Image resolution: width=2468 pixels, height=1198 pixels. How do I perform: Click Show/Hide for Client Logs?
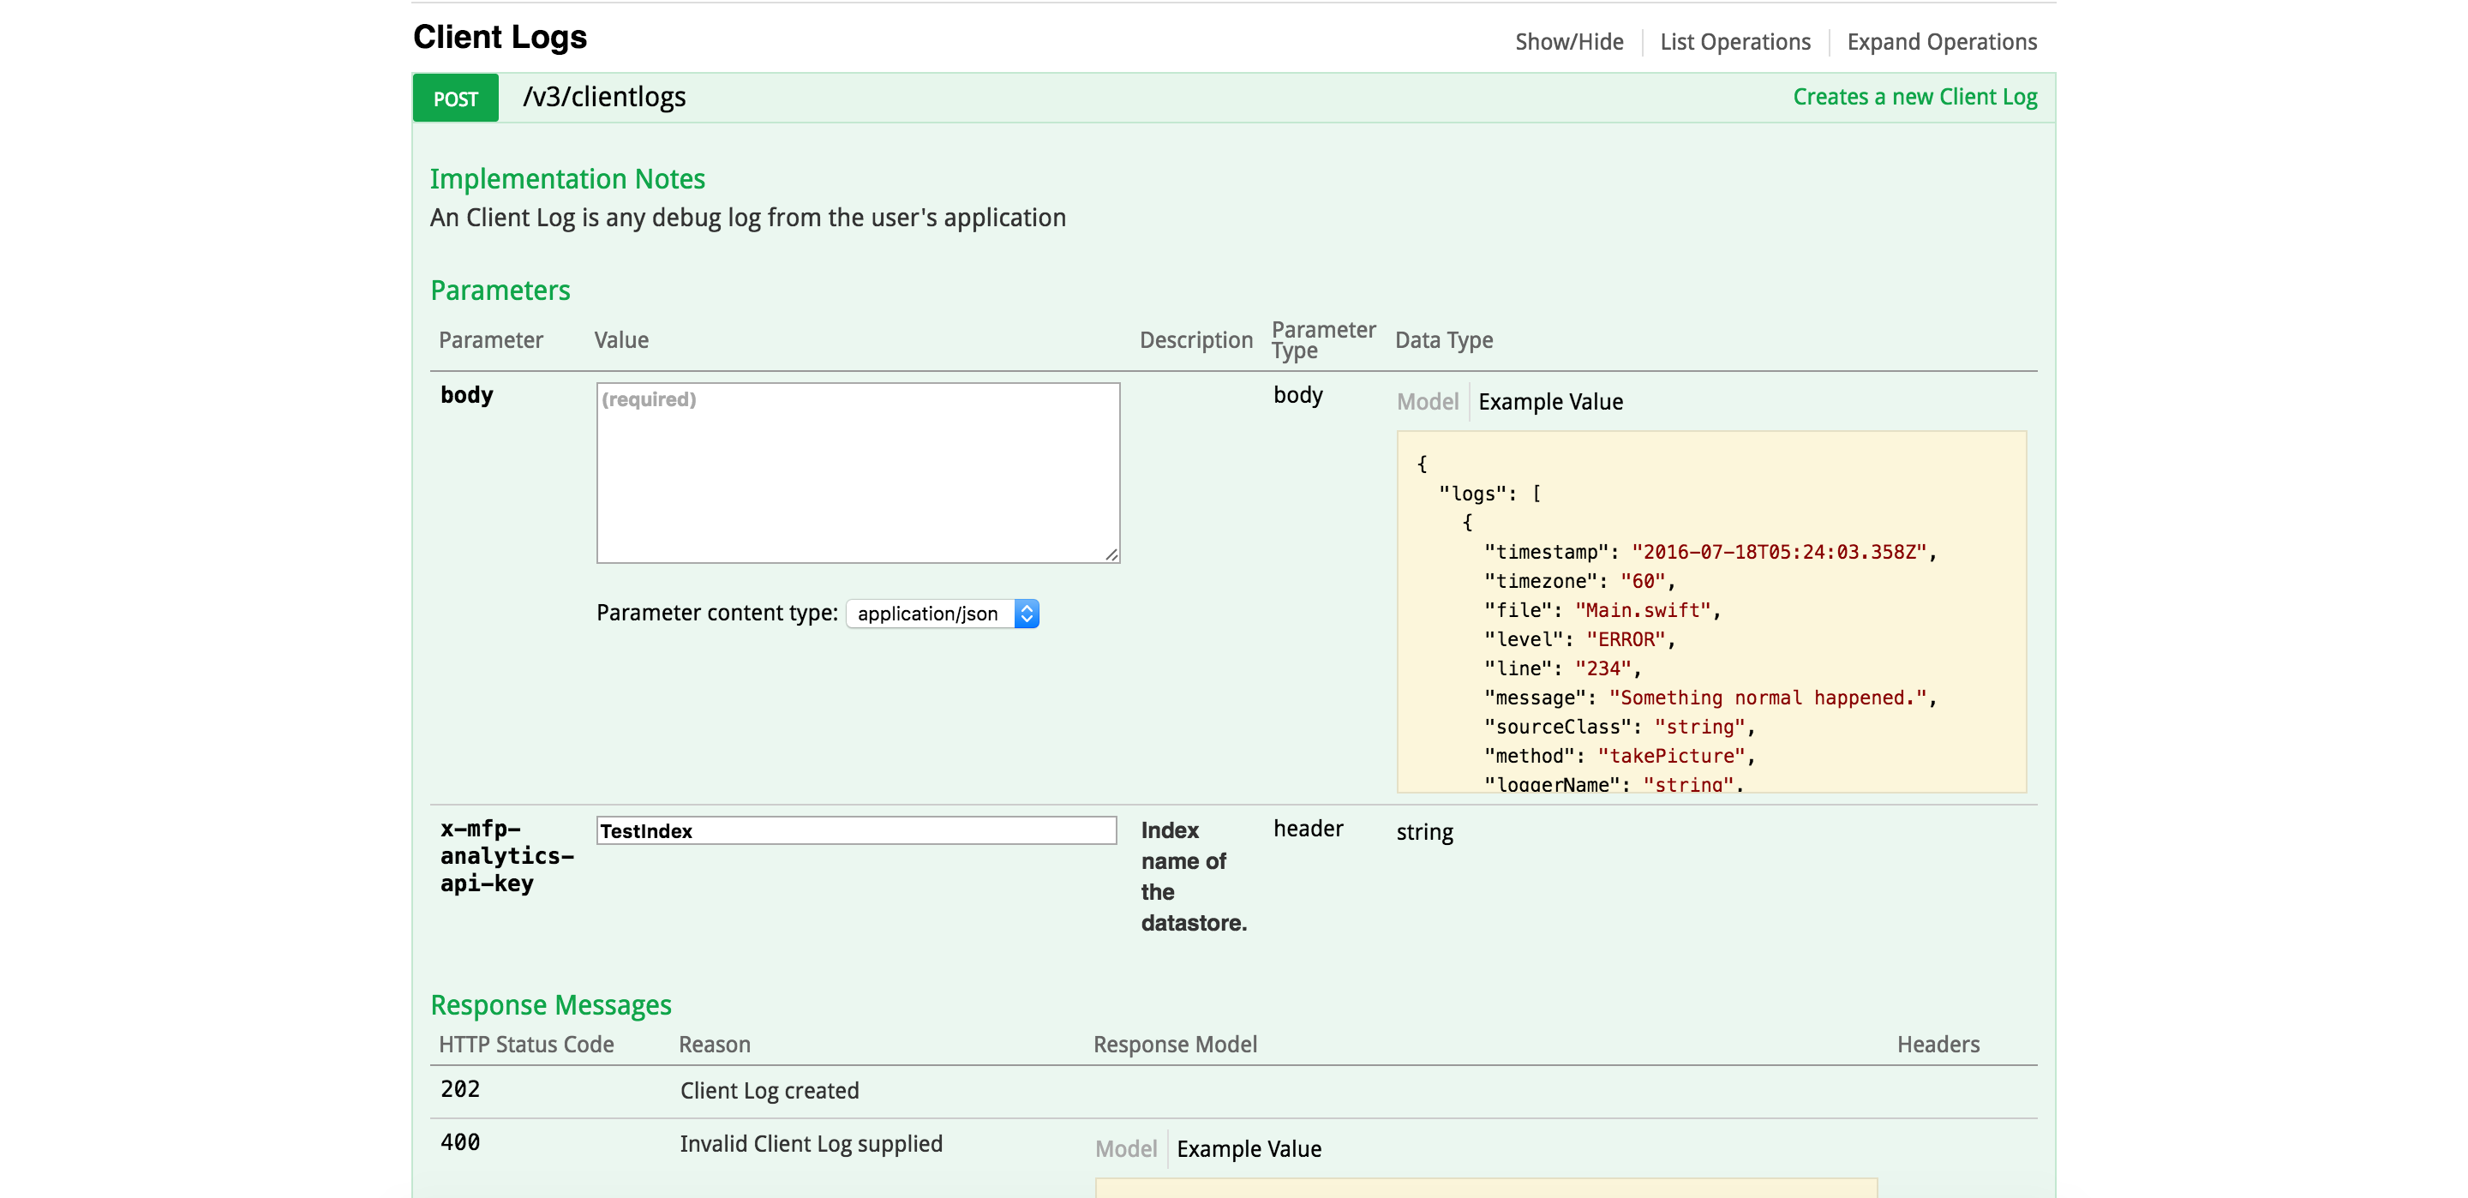tap(1568, 42)
